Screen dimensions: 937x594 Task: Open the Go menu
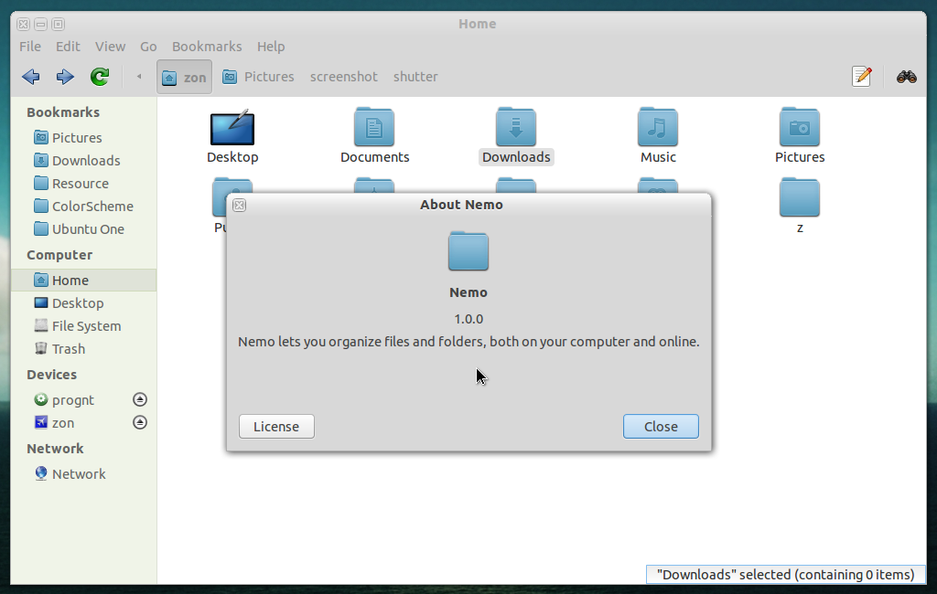click(148, 47)
